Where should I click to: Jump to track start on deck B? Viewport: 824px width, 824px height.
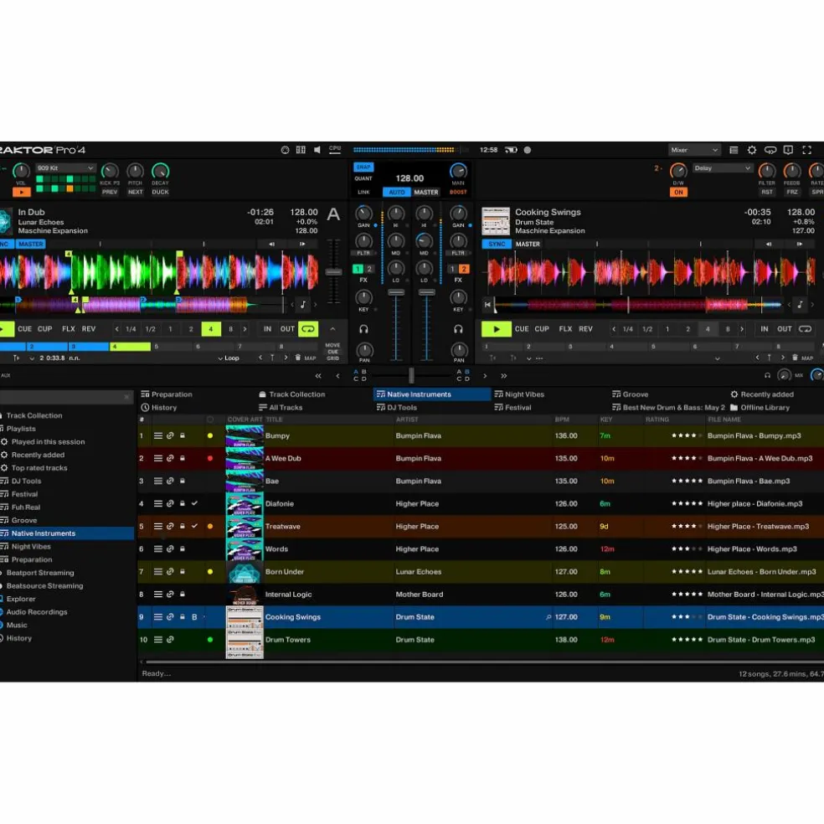click(487, 304)
